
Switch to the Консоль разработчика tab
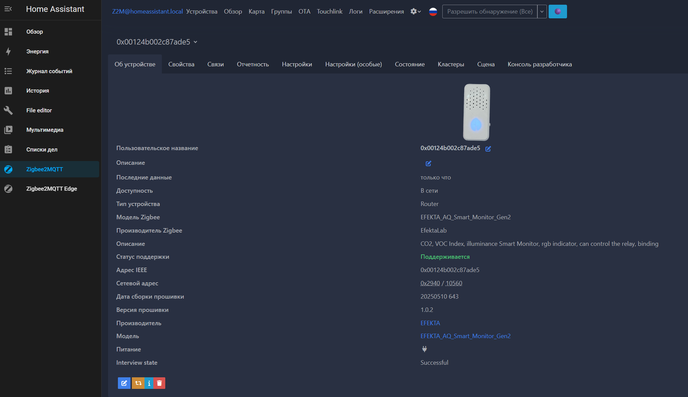tap(540, 64)
